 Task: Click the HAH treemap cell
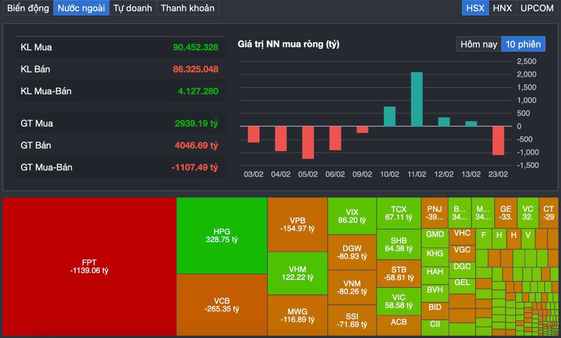(x=435, y=275)
